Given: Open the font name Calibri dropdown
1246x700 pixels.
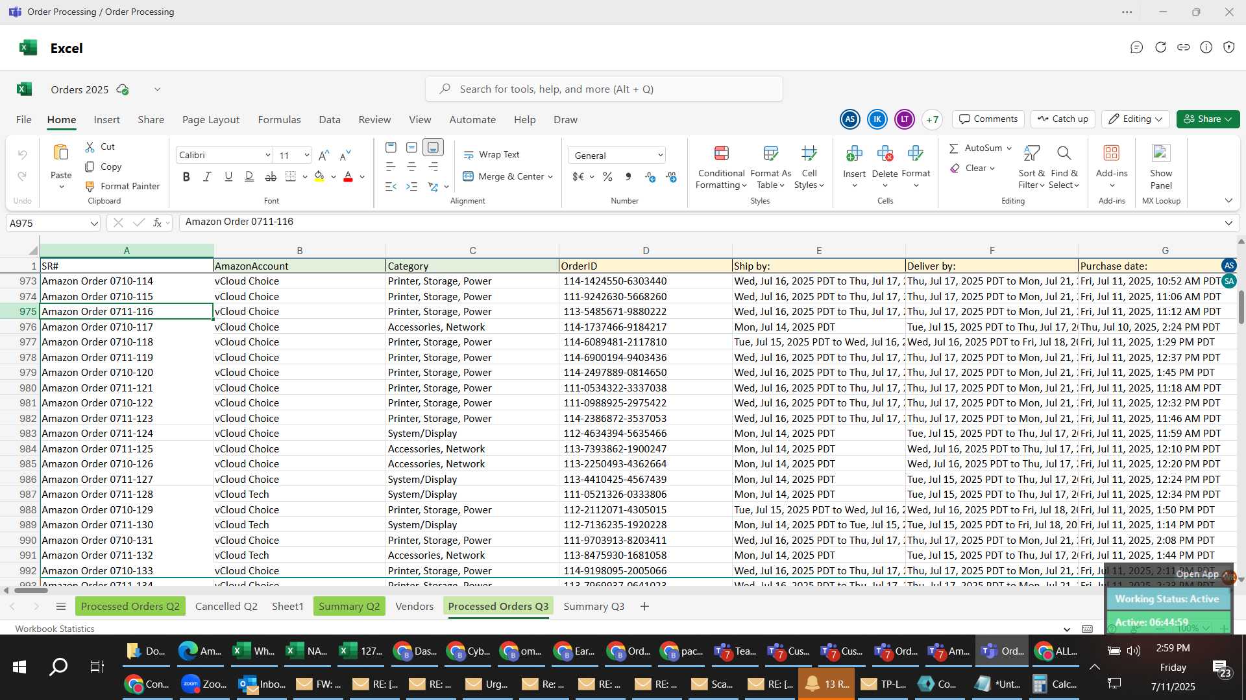Looking at the screenshot, I should coord(267,155).
